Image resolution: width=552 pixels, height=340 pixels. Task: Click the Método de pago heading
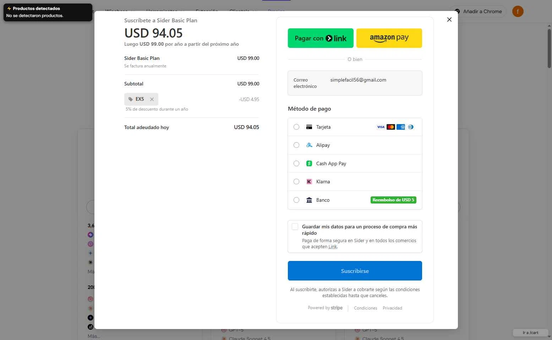(x=310, y=109)
